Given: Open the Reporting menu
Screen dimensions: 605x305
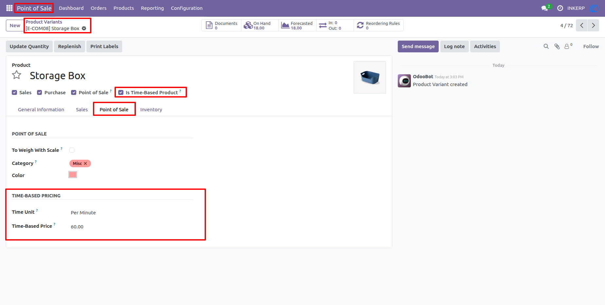Looking at the screenshot, I should point(152,8).
